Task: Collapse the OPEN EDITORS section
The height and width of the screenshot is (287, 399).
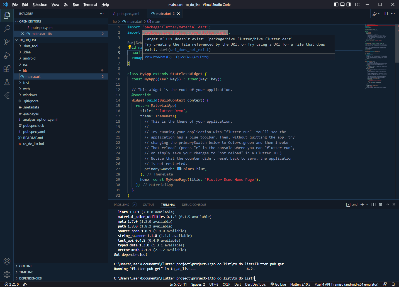Action: point(61,21)
